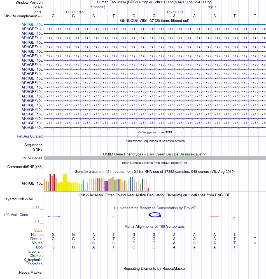The image size is (266, 279).
Task: Click the dark green bar in the GTEx chart
Action: pos(143,185)
